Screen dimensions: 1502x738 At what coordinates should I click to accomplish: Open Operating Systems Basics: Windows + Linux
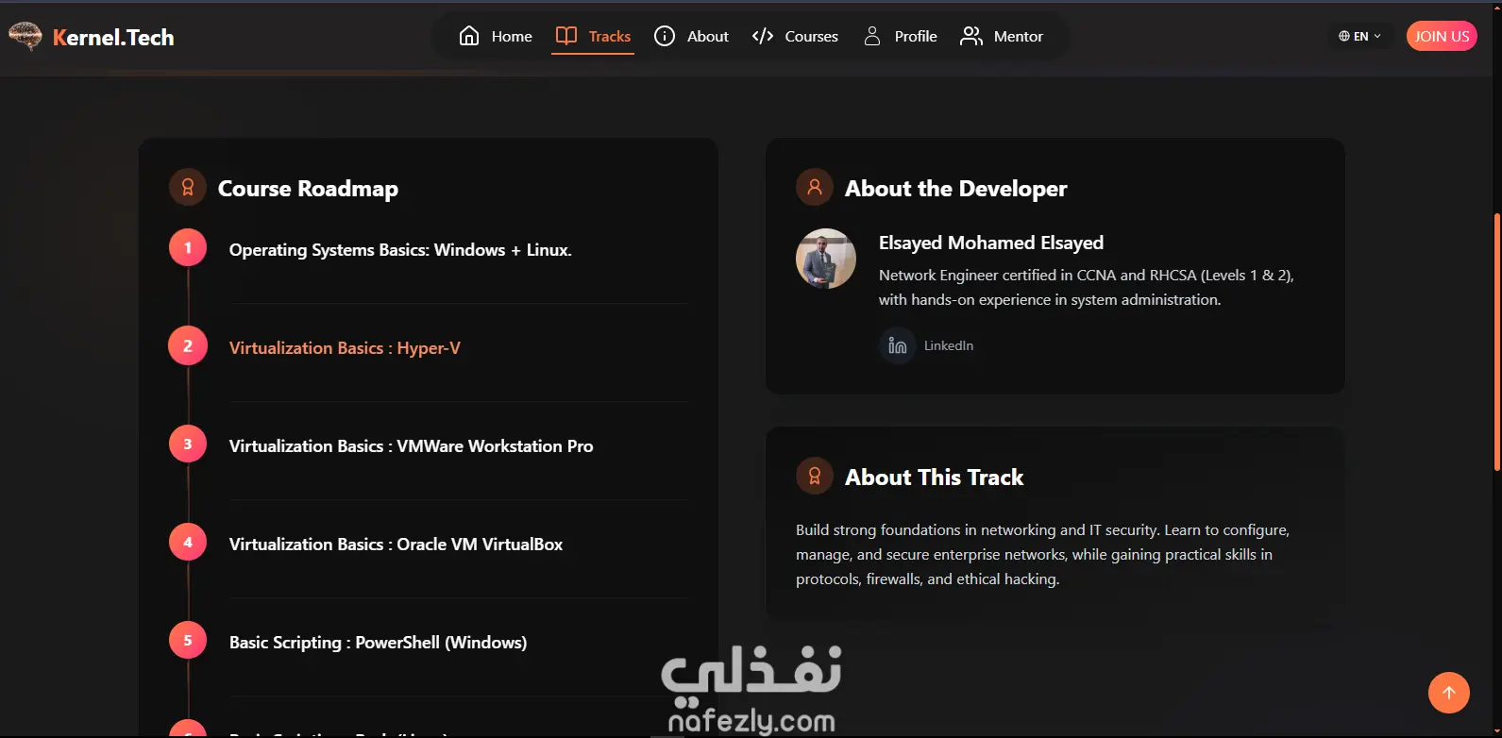400,250
